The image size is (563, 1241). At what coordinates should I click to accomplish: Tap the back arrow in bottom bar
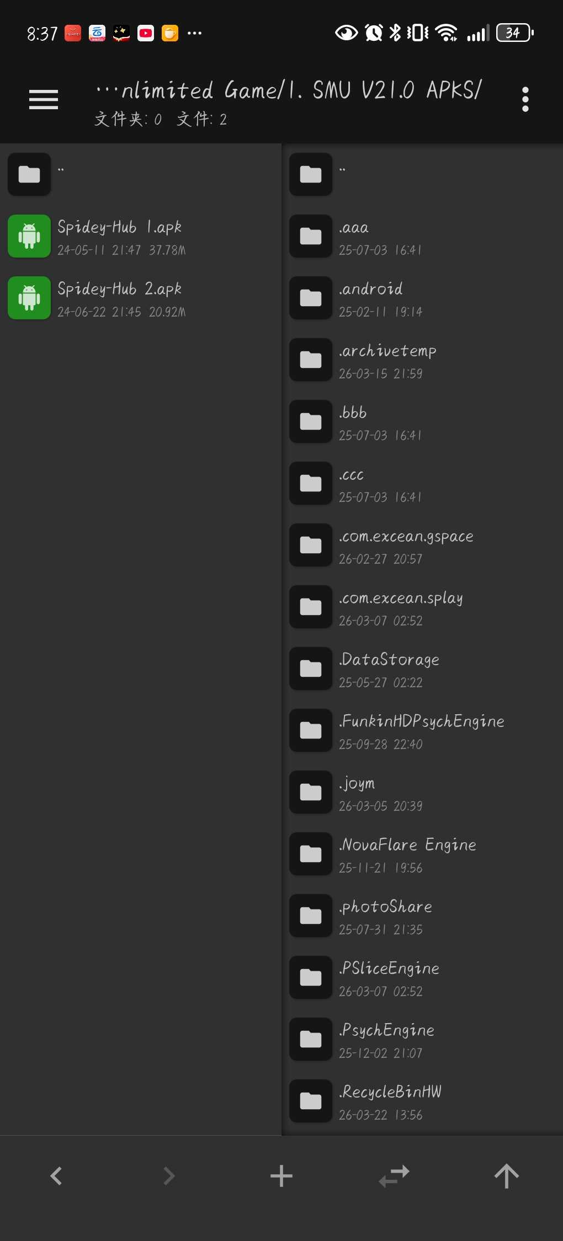point(56,1175)
